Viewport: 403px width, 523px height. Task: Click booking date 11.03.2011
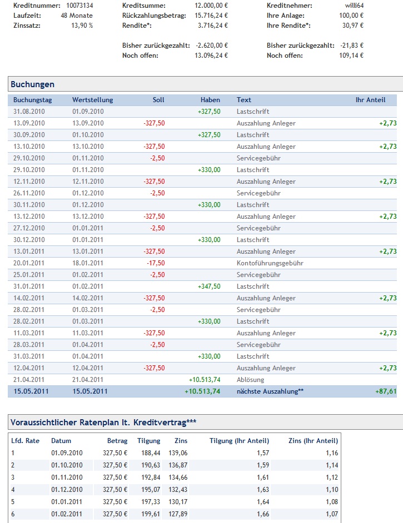pyautogui.click(x=29, y=333)
